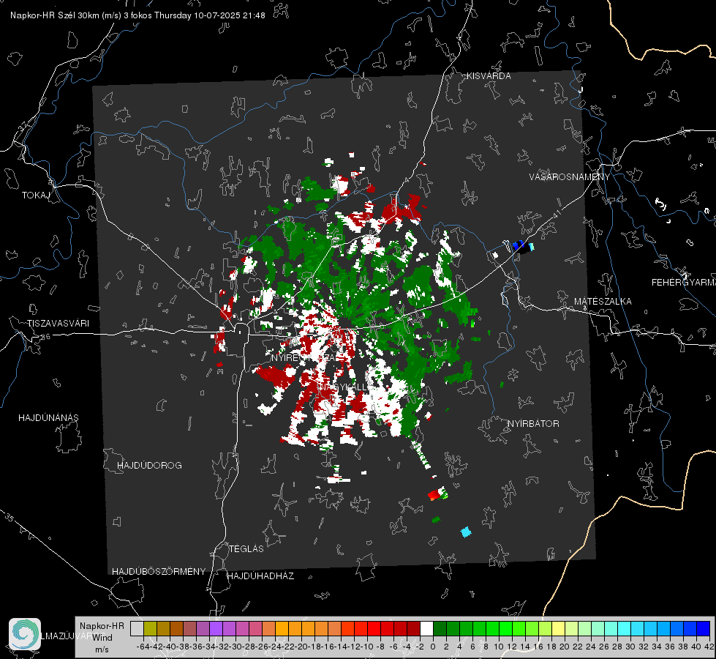716x659 pixels.
Task: Click the '-64' legend scale value
Action: pyautogui.click(x=143, y=647)
